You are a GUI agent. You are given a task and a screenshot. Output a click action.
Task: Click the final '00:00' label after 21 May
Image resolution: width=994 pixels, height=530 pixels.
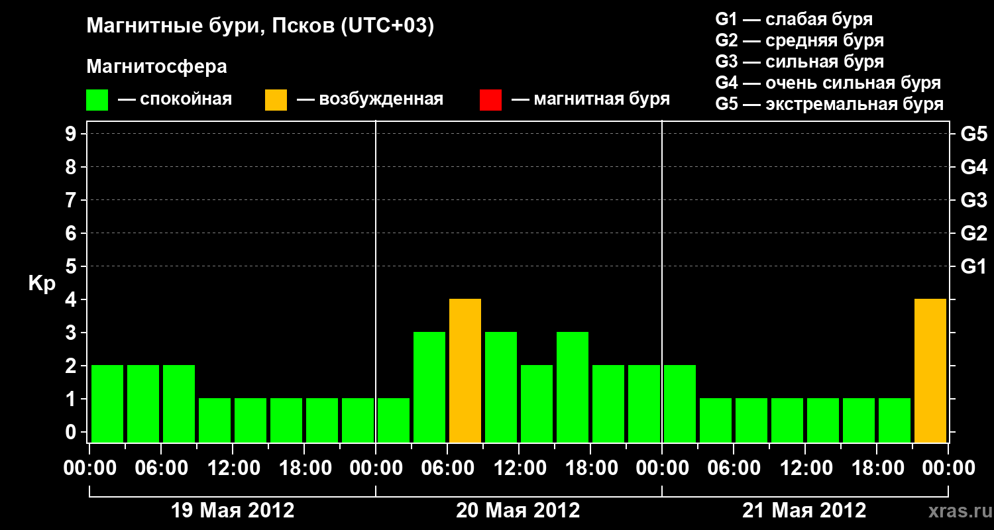pyautogui.click(x=948, y=468)
